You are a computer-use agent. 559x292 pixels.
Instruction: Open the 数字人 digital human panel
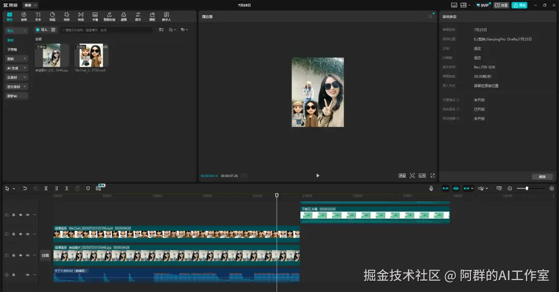pos(167,17)
